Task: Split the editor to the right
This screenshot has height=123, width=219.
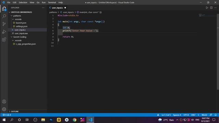Action: tap(211, 8)
